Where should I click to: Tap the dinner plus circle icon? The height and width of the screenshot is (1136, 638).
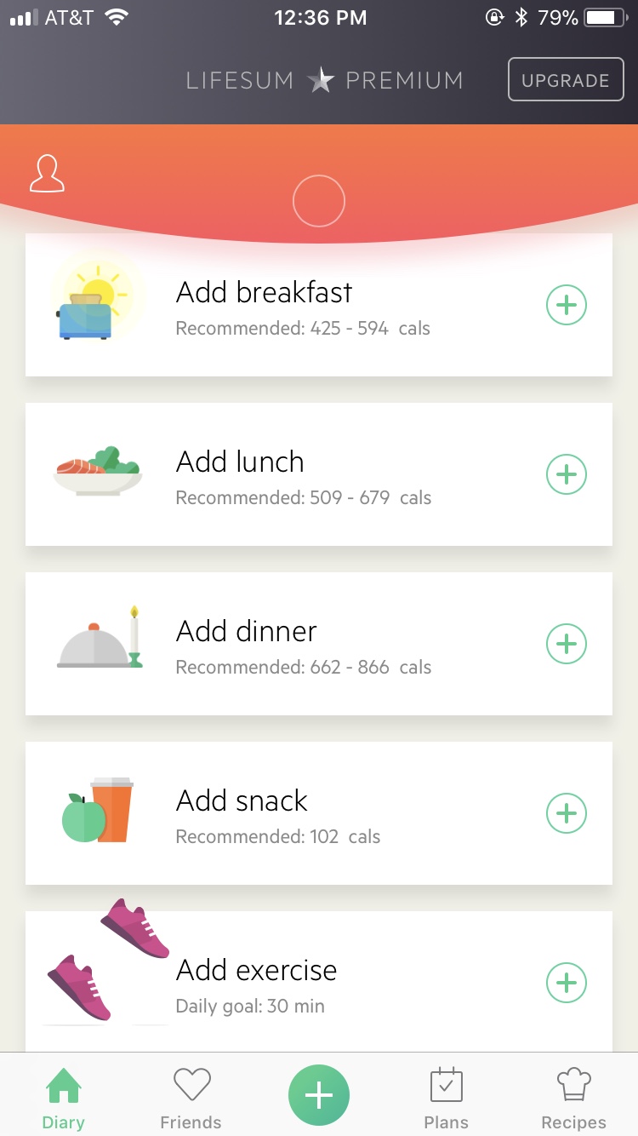(x=567, y=644)
